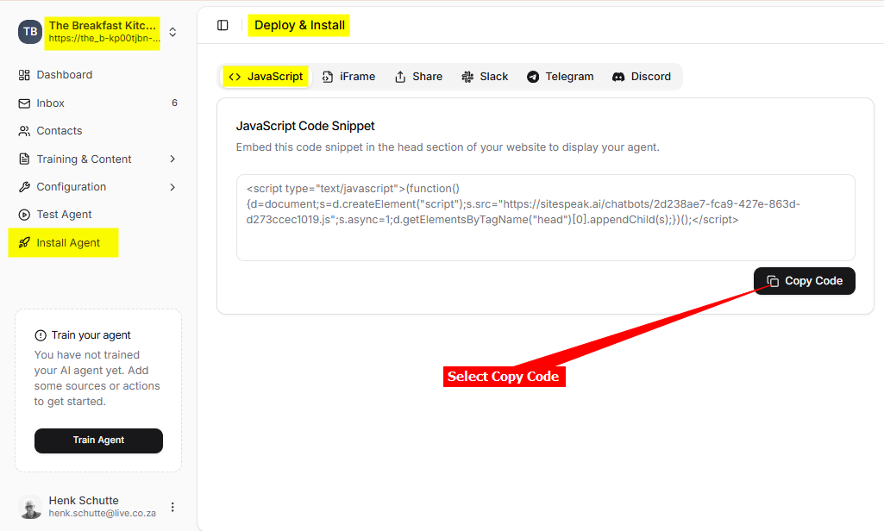Image resolution: width=884 pixels, height=531 pixels.
Task: Click inside the JavaScript code snippet box
Action: (545, 217)
